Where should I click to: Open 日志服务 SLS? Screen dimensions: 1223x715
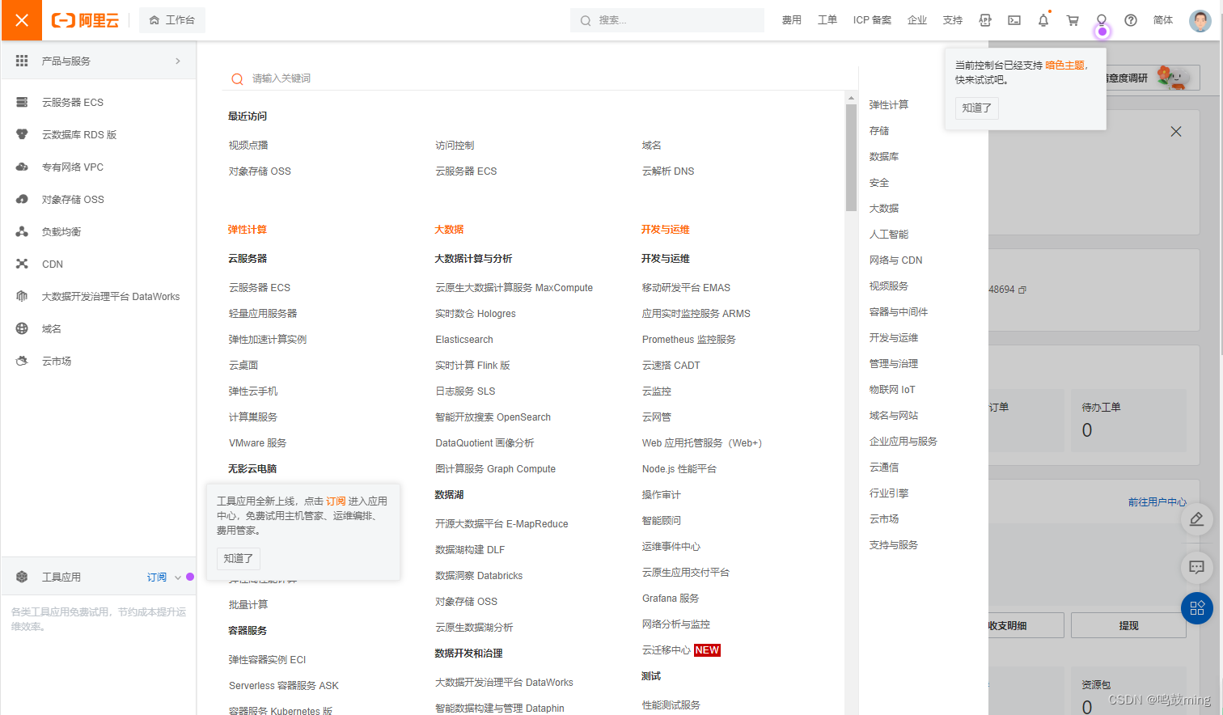click(x=465, y=391)
